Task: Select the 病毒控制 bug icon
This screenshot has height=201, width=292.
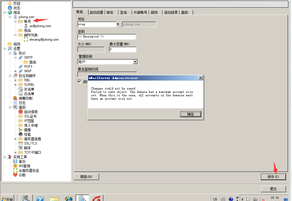Action: (15, 98)
